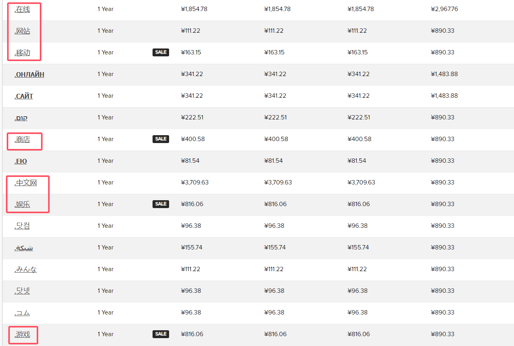Click the .ЕЮ domain link
Viewport: 514px width, 346px height.
(x=20, y=161)
